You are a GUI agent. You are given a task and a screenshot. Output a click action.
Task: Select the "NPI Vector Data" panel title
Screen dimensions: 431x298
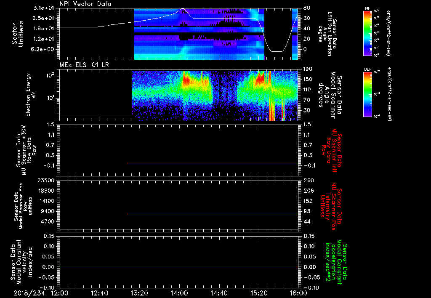(x=85, y=4)
